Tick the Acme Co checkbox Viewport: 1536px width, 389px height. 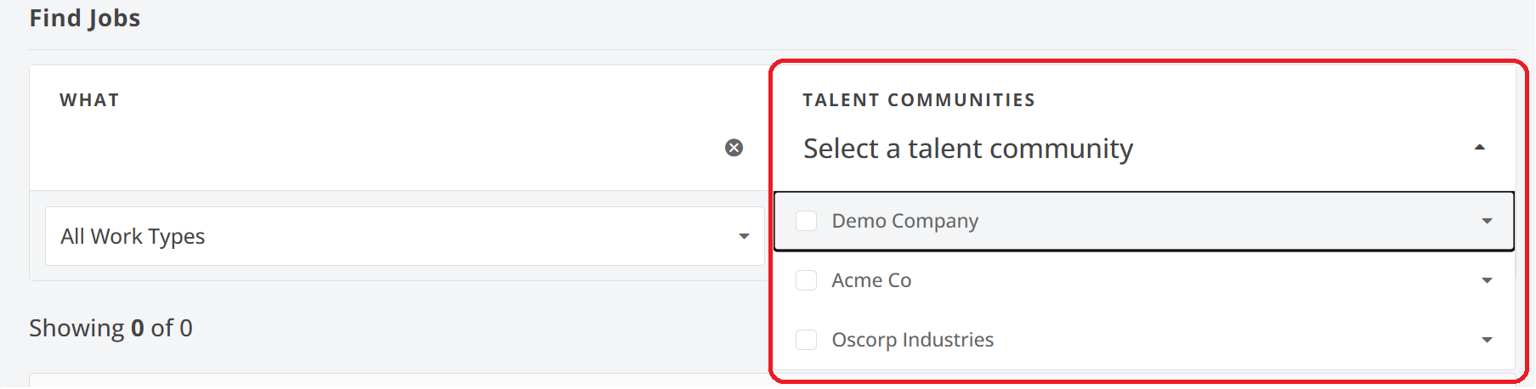coord(806,280)
